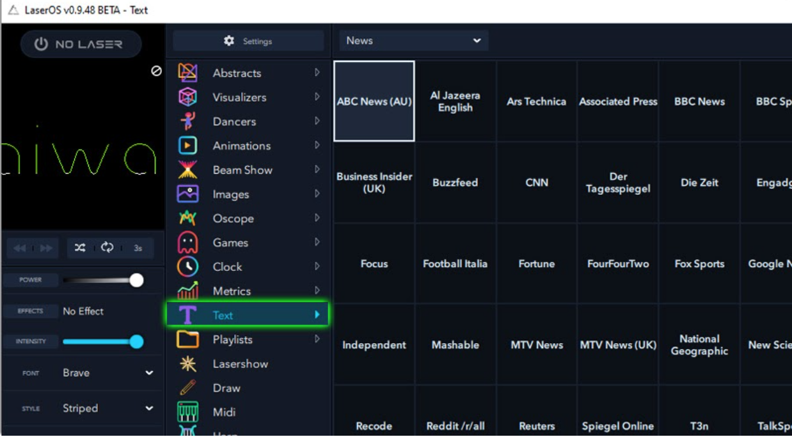
Task: Select the Al Jazeera English tile
Action: click(x=455, y=101)
